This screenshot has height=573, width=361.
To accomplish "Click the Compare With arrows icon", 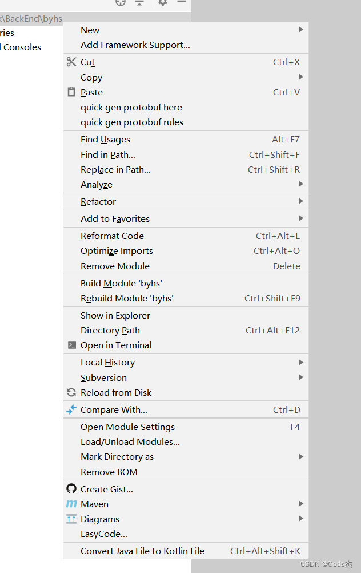I will coord(71,409).
